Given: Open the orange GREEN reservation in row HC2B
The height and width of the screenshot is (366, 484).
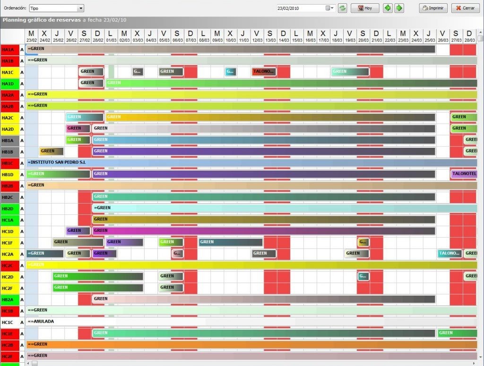Looking at the screenshot, I should [251, 345].
